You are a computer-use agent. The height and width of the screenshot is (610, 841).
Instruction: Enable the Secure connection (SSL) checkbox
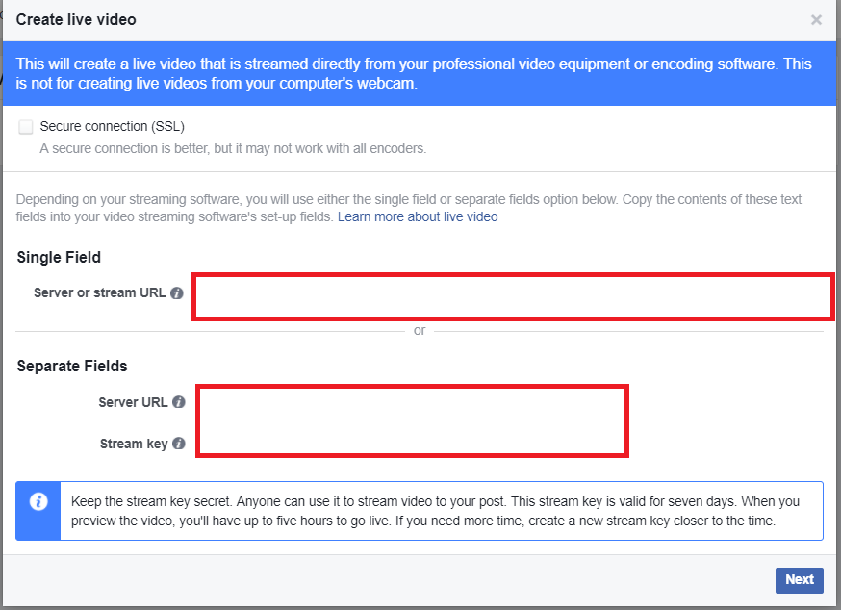[26, 127]
